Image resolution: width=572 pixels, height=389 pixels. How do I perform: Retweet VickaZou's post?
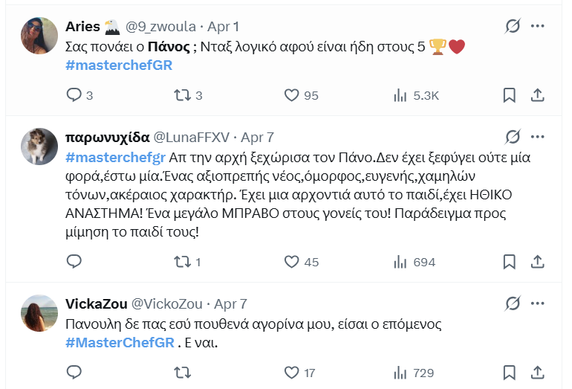pos(181,372)
